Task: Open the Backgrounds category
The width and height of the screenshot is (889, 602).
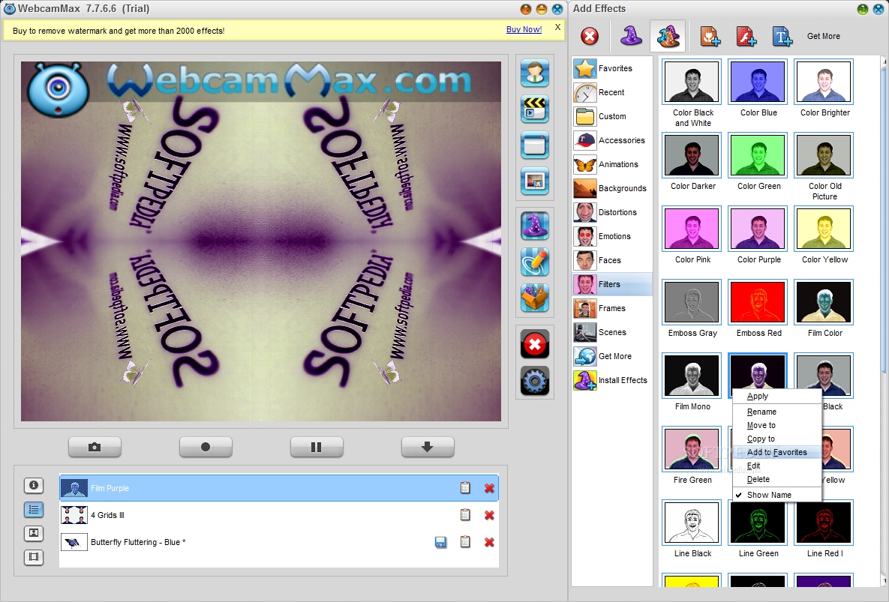Action: coord(612,188)
